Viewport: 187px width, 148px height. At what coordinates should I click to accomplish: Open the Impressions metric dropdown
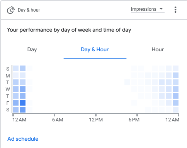click(148, 9)
